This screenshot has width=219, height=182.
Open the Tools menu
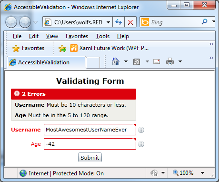coord(102,36)
